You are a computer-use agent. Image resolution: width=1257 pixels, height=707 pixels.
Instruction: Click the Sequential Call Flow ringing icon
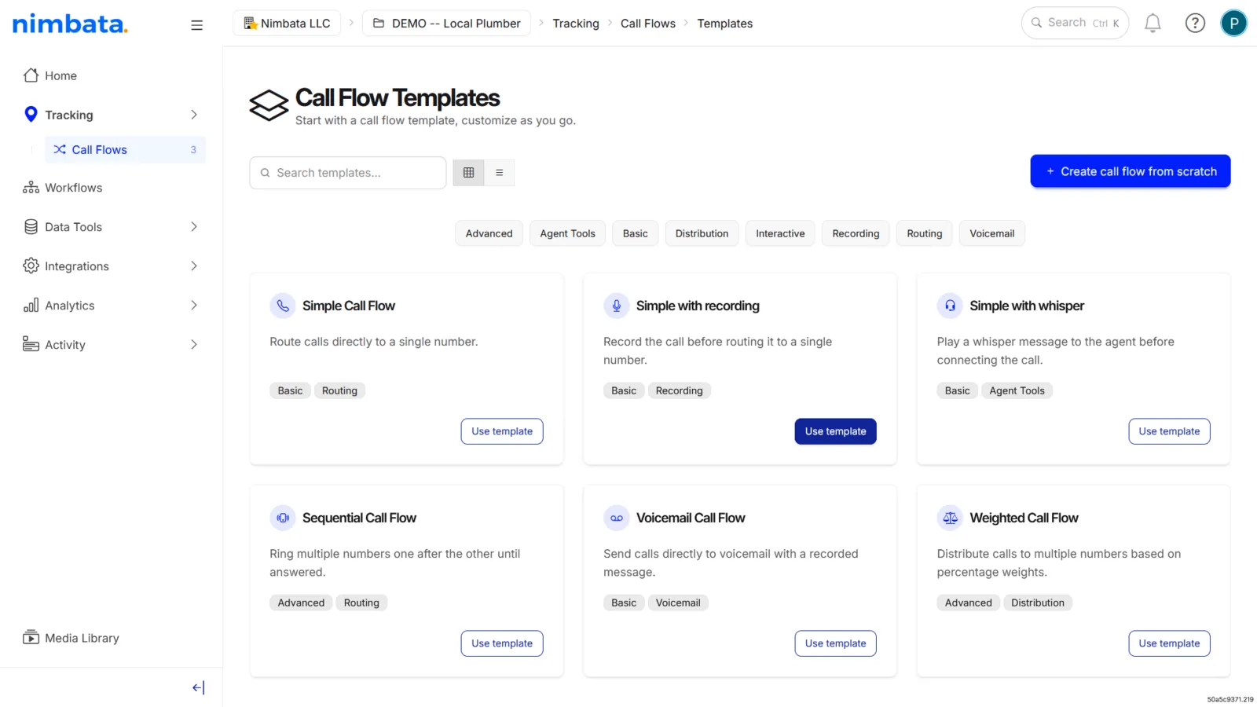(283, 518)
